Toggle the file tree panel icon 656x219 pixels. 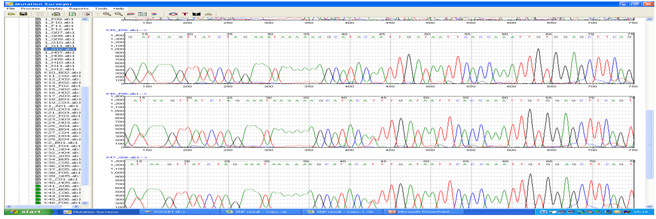88,14
